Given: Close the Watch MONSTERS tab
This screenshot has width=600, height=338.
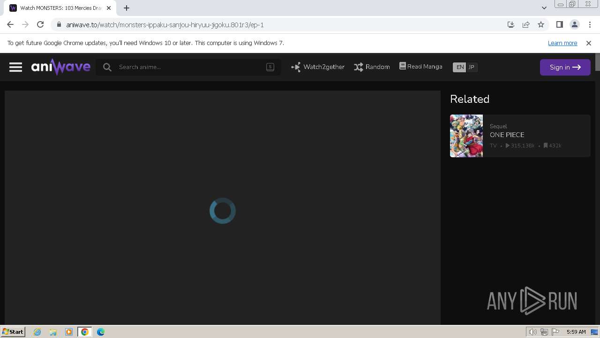Looking at the screenshot, I should [109, 8].
